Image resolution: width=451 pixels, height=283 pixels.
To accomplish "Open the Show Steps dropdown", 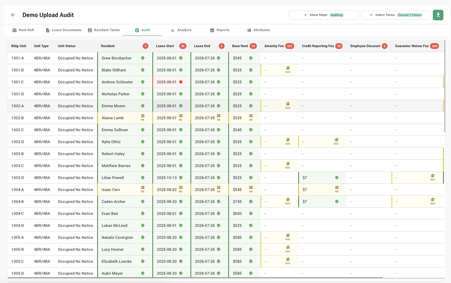I will click(324, 15).
